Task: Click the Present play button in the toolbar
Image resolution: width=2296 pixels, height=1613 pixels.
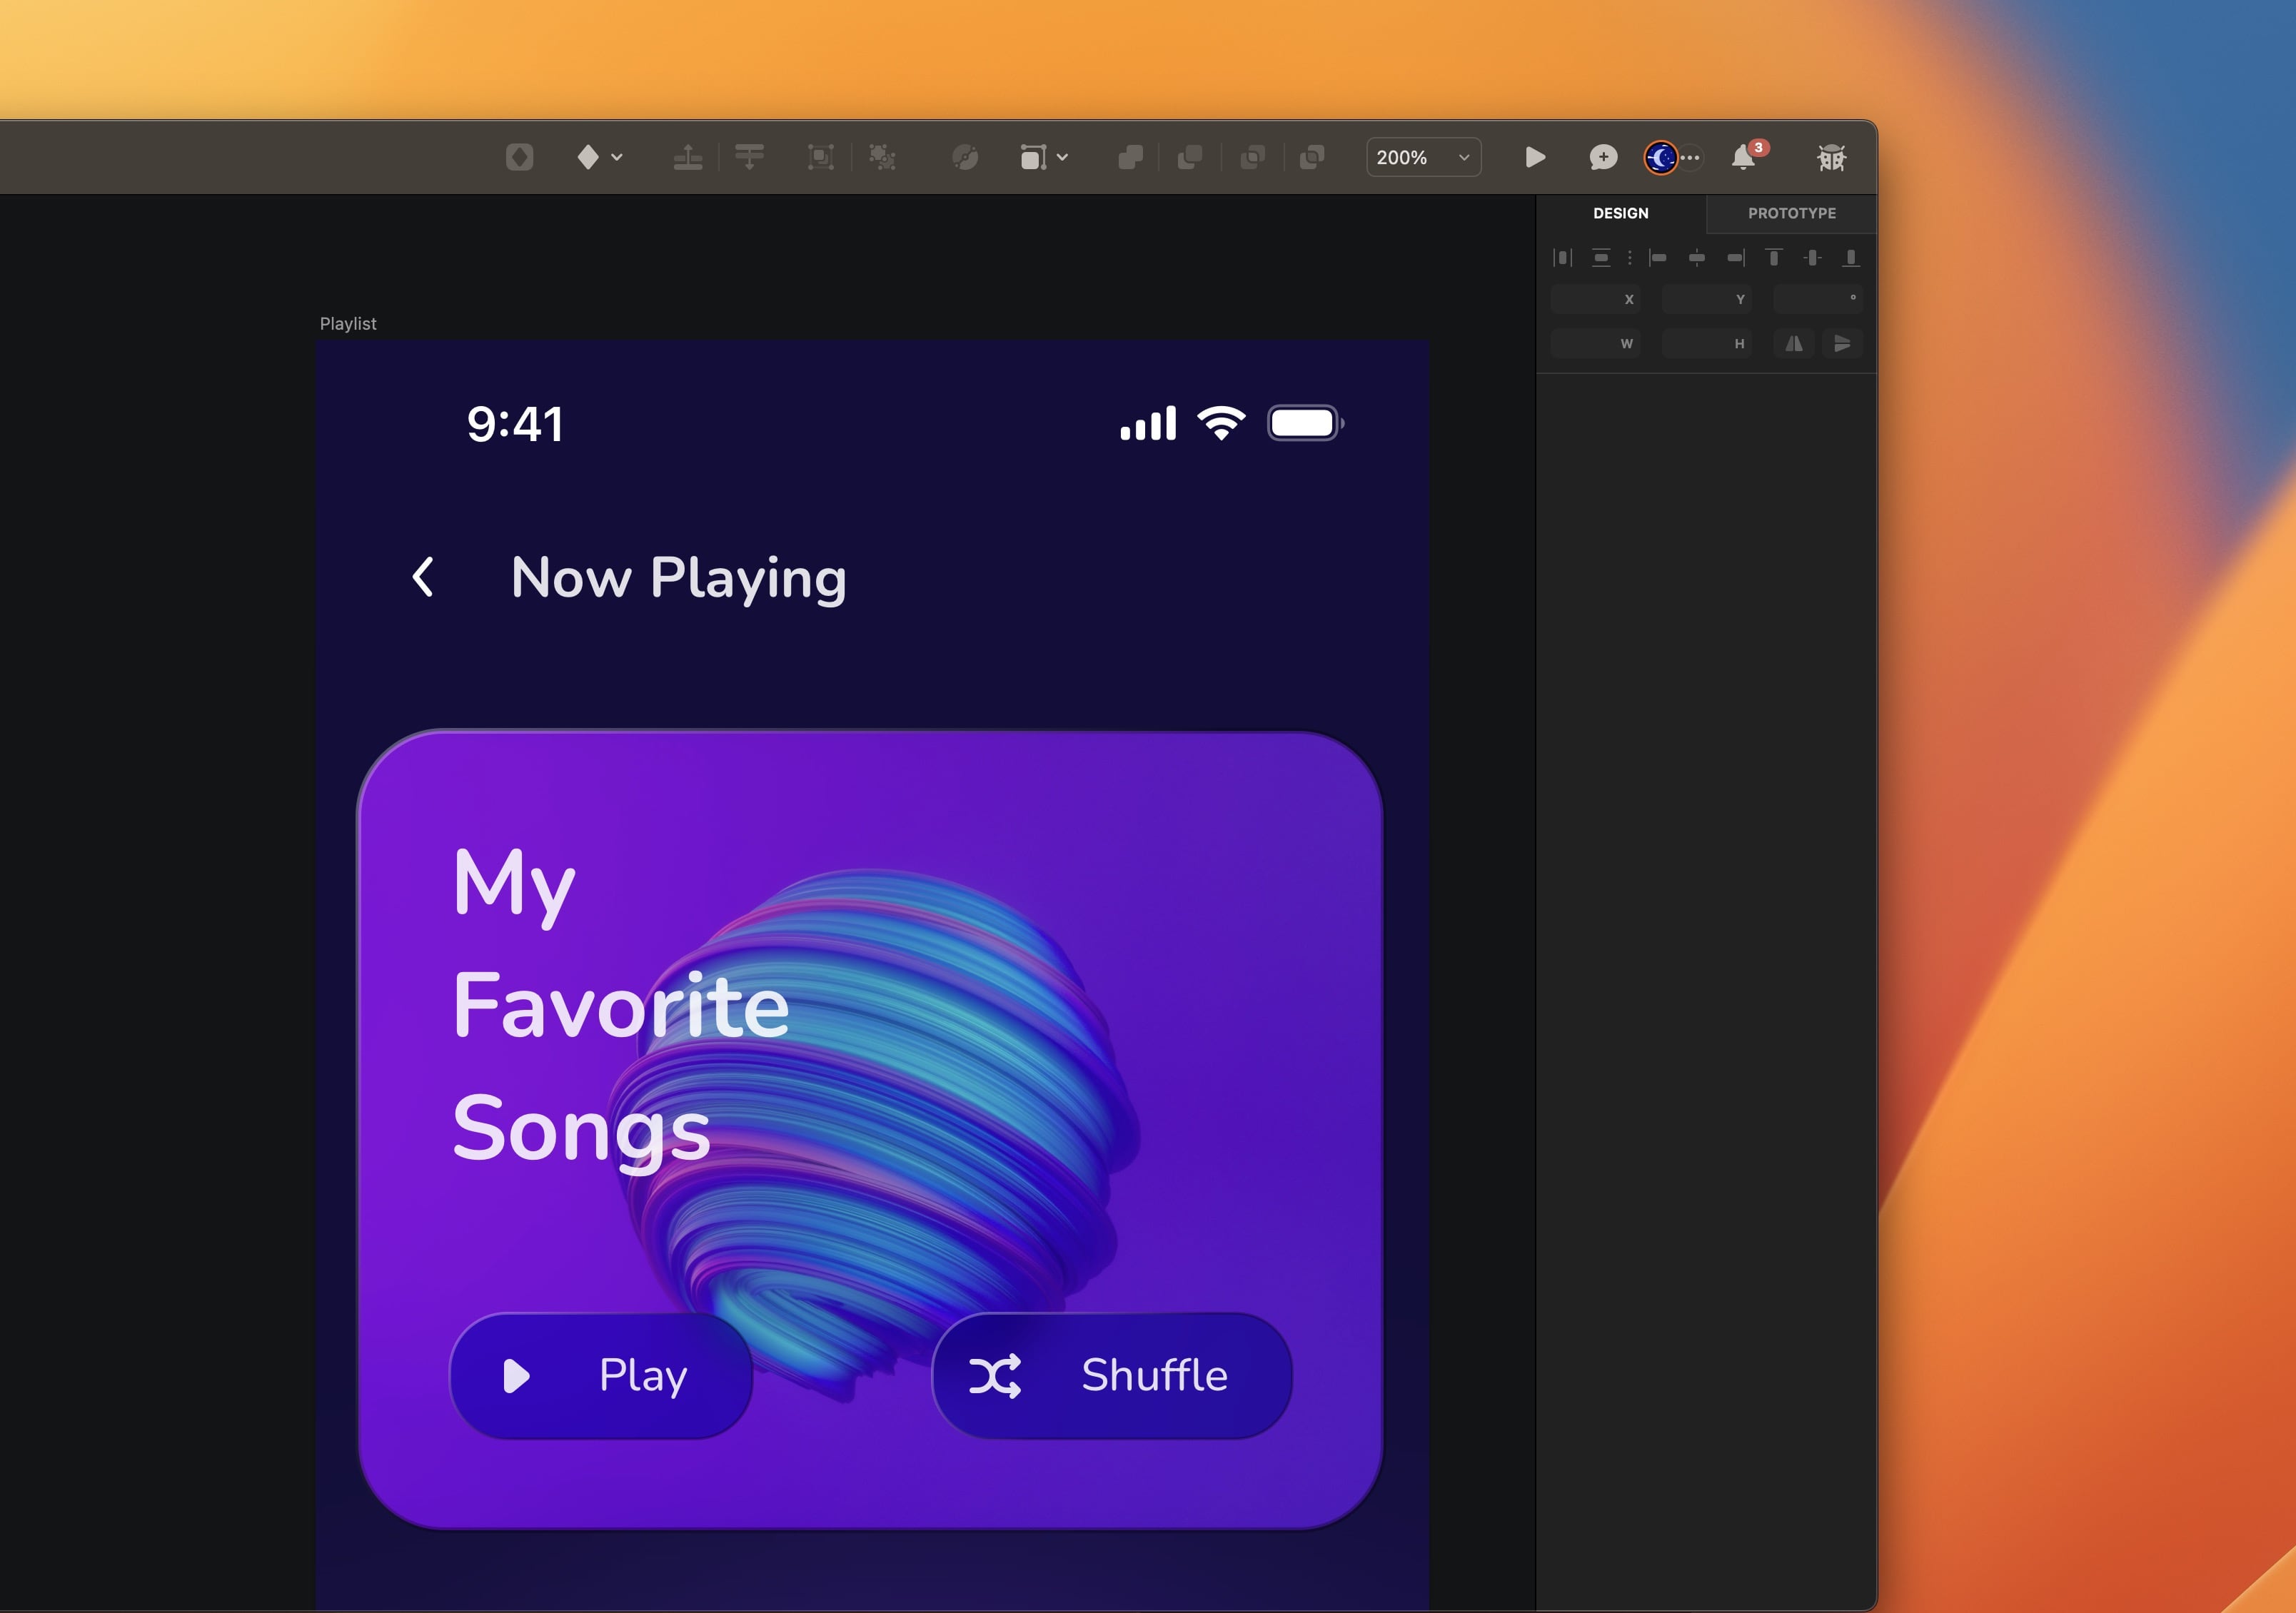Action: tap(1536, 157)
